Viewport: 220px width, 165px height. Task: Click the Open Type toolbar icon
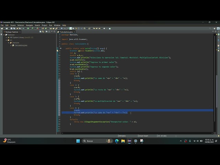51,29
